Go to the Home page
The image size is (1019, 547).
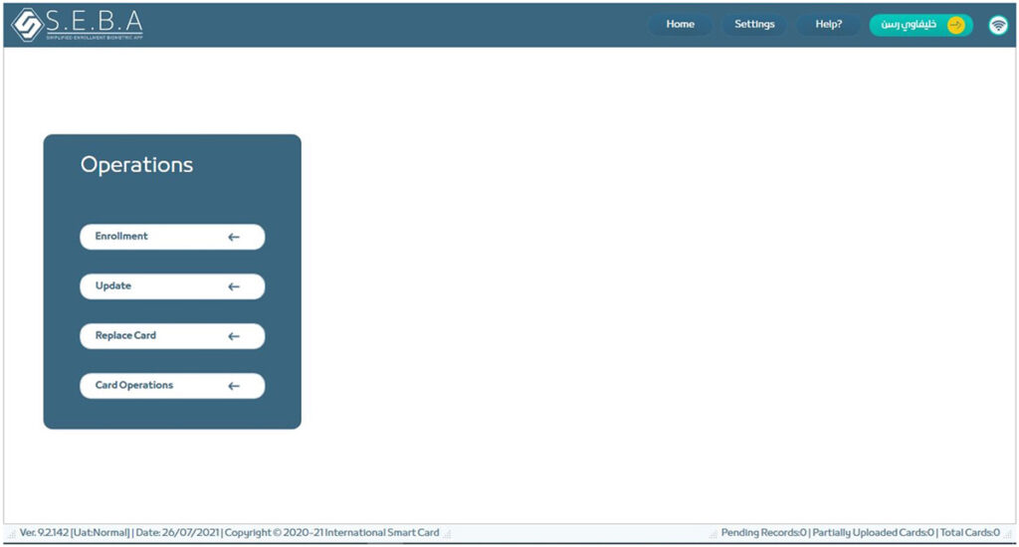680,24
